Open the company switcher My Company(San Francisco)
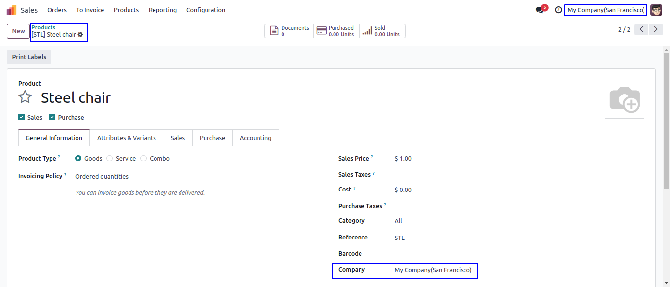This screenshot has width=670, height=287. click(606, 10)
